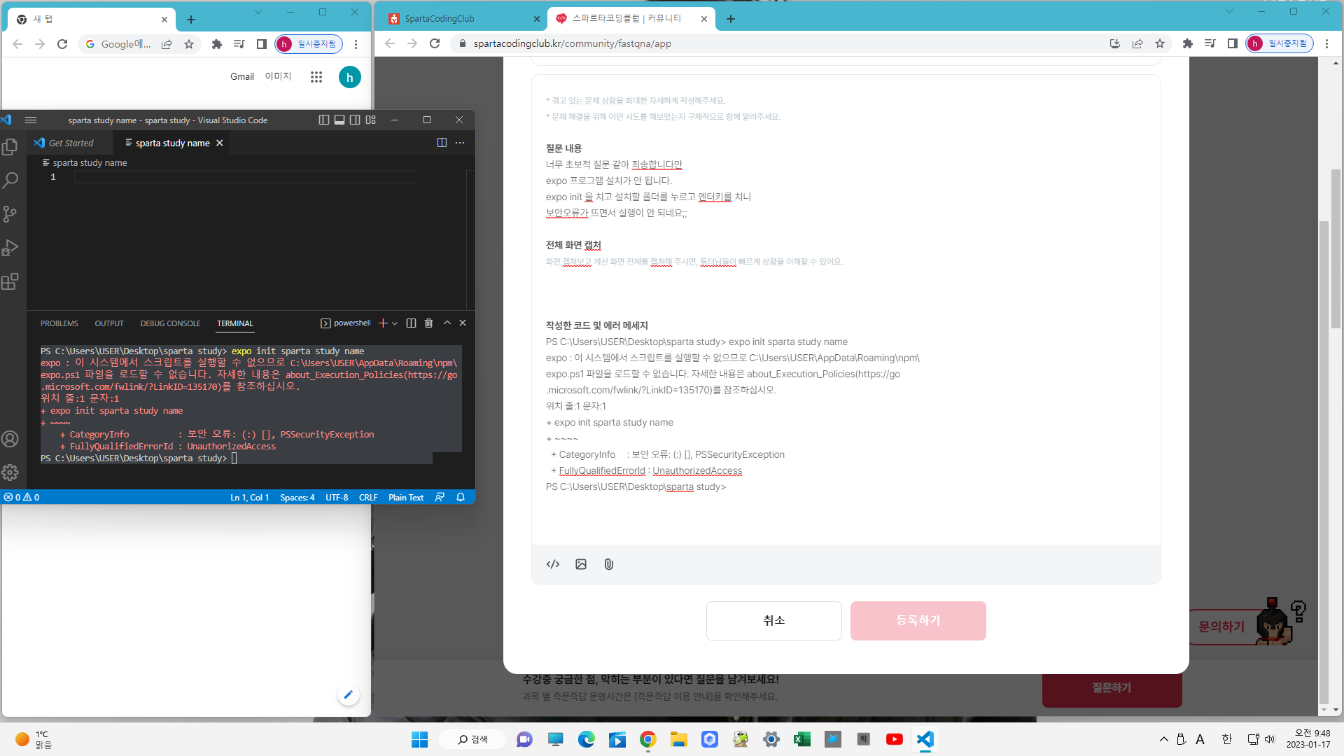Split the terminal panel
The height and width of the screenshot is (756, 1344).
coord(411,323)
